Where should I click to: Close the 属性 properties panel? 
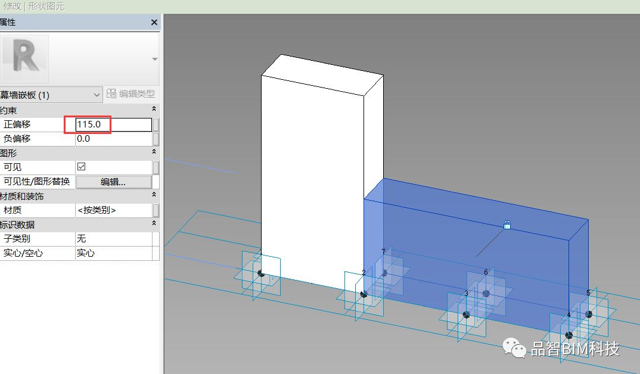(154, 22)
